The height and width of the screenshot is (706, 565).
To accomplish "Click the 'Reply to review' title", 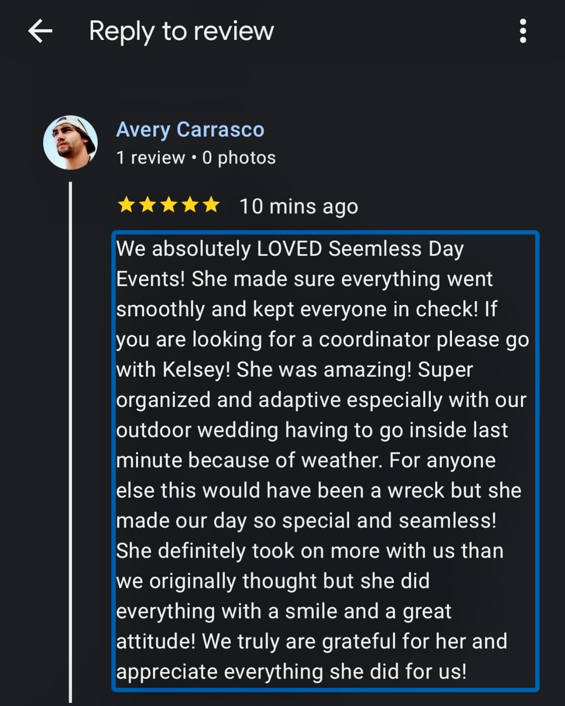I will (x=180, y=31).
